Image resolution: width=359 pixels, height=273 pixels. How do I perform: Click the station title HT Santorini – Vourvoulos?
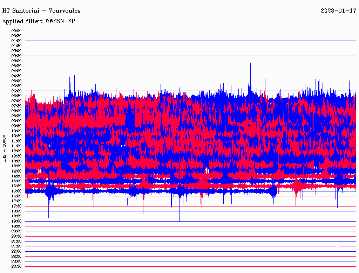pos(41,10)
